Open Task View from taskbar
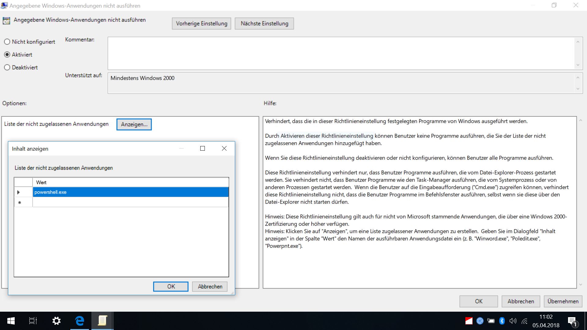Viewport: 587px width, 330px height. [x=33, y=321]
